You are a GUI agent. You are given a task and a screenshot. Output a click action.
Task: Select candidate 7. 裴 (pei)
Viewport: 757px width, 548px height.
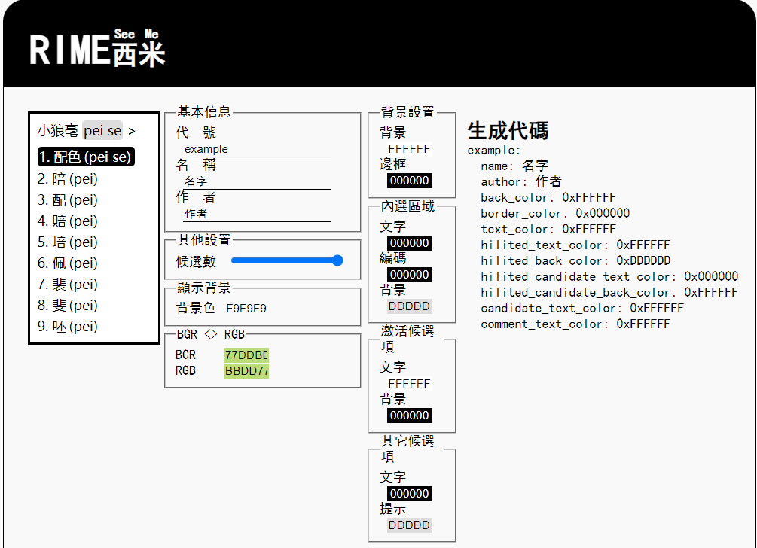click(x=68, y=285)
